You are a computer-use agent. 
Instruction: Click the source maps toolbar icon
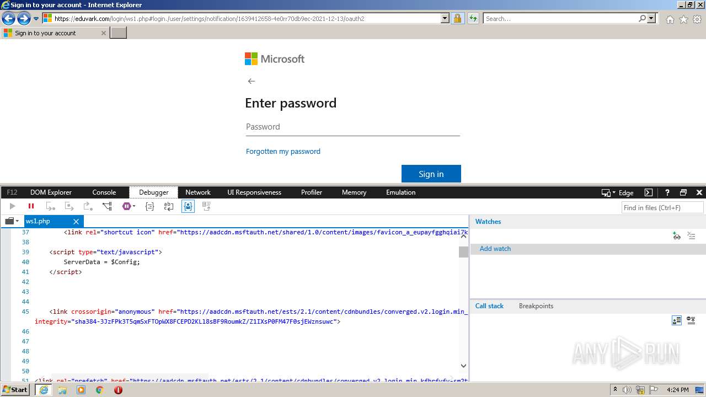[207, 206]
